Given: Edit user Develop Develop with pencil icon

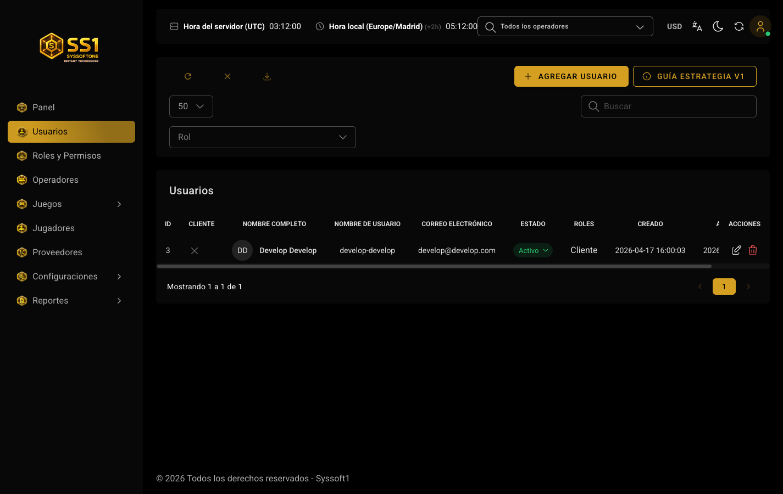Looking at the screenshot, I should 736,250.
